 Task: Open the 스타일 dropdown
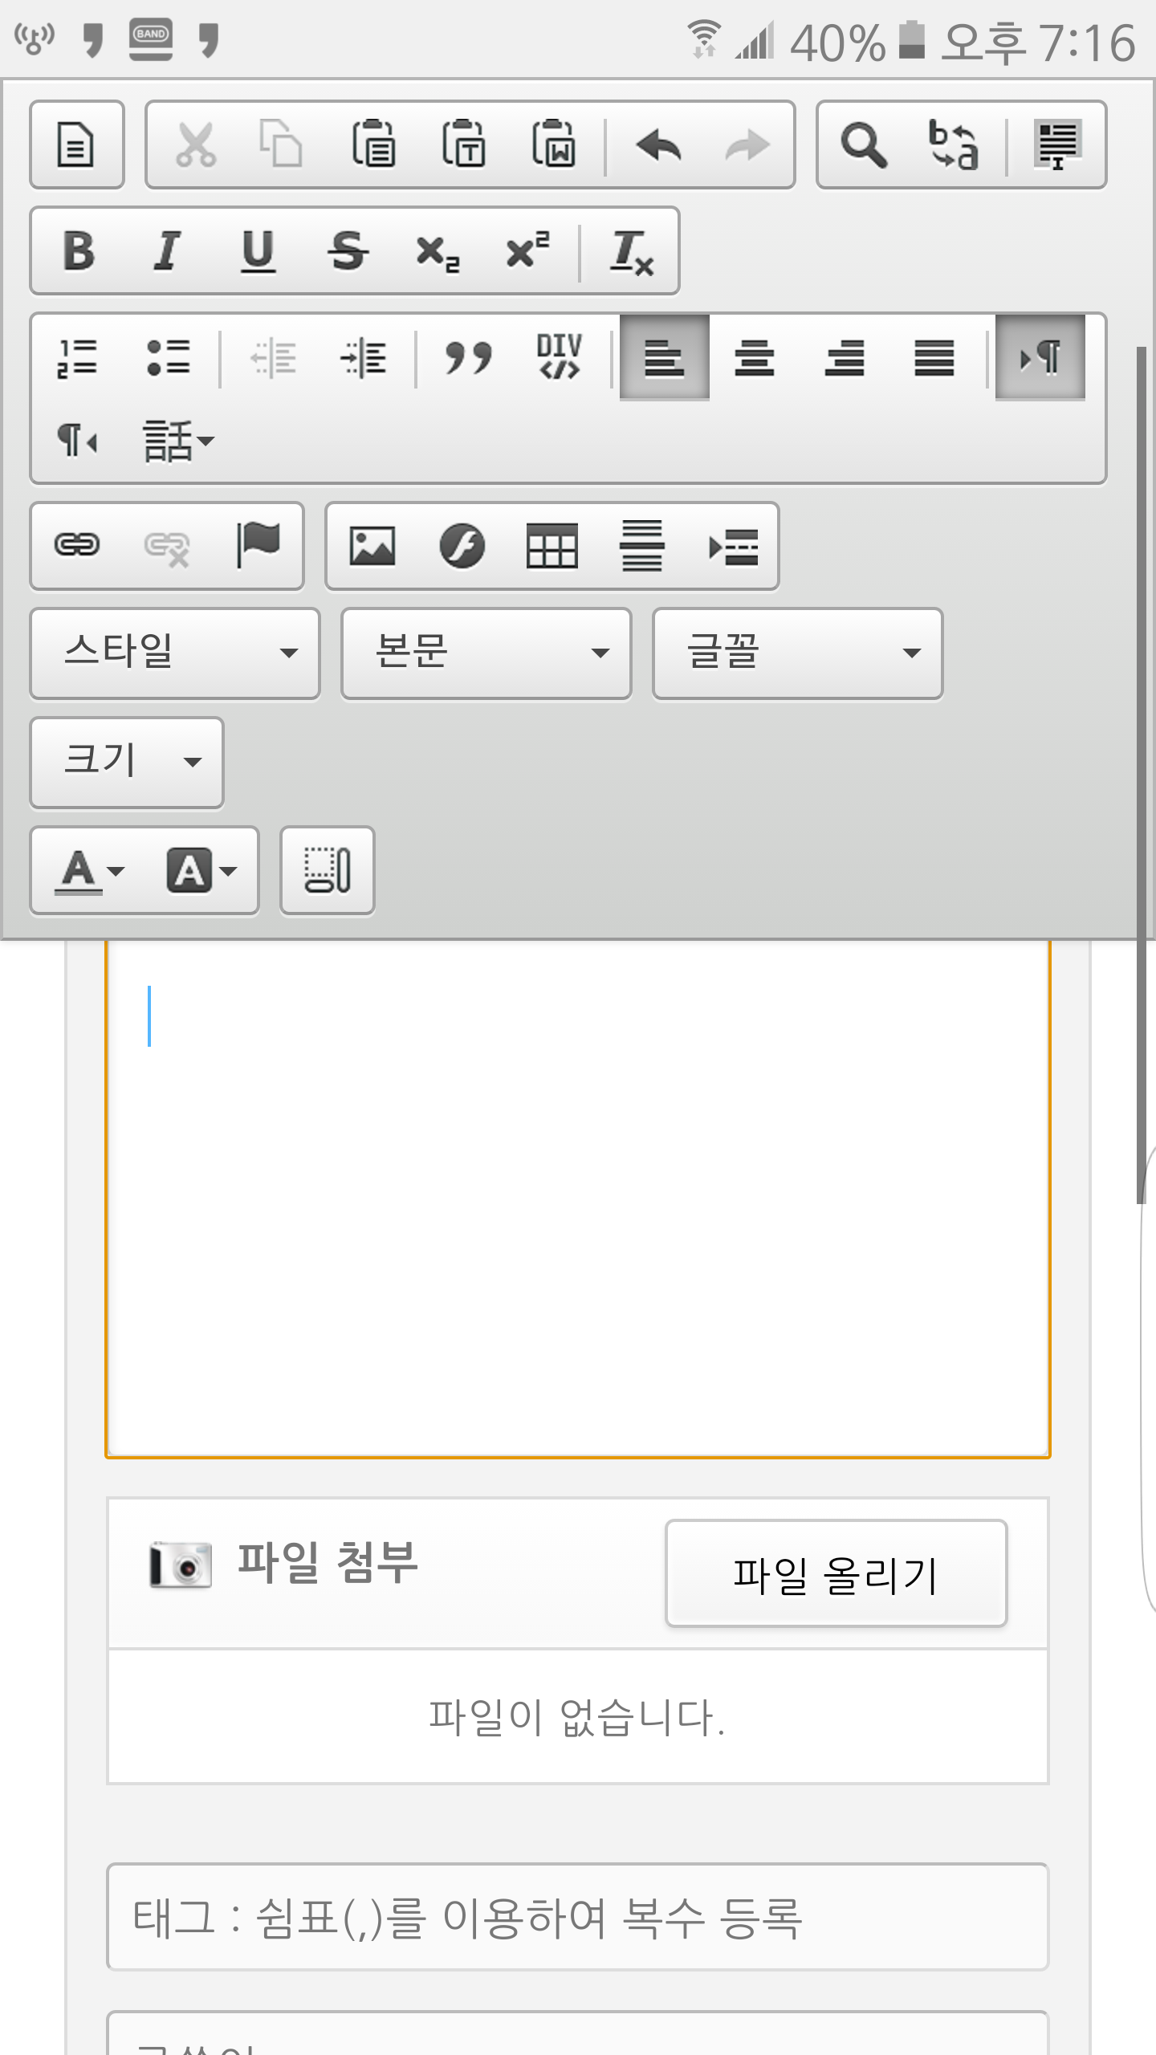(x=175, y=653)
